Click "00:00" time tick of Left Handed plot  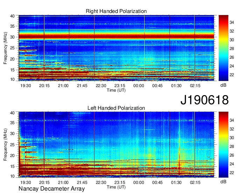(x=139, y=183)
